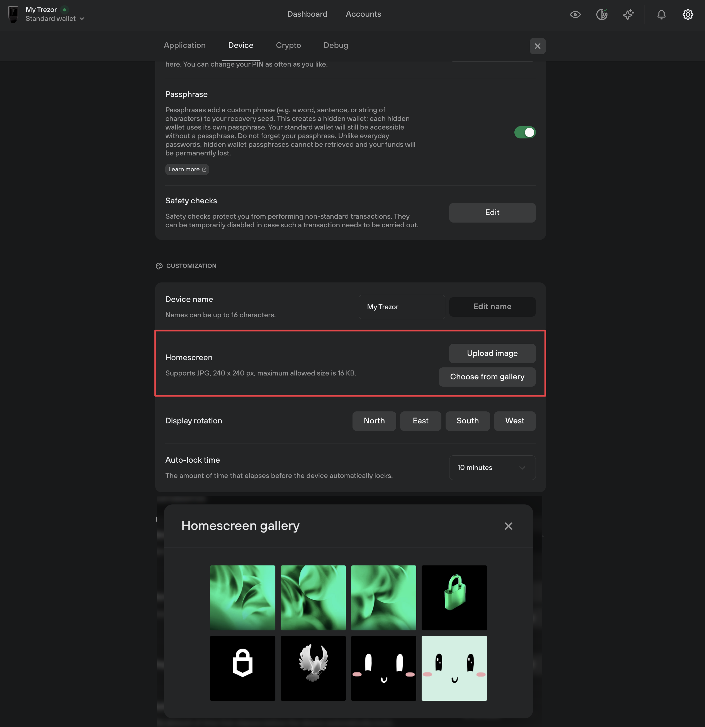
Task: Open the sparkle early access icon
Action: click(x=628, y=14)
